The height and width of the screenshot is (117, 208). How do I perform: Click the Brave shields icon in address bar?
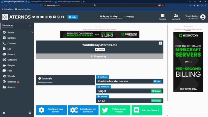click(159, 6)
